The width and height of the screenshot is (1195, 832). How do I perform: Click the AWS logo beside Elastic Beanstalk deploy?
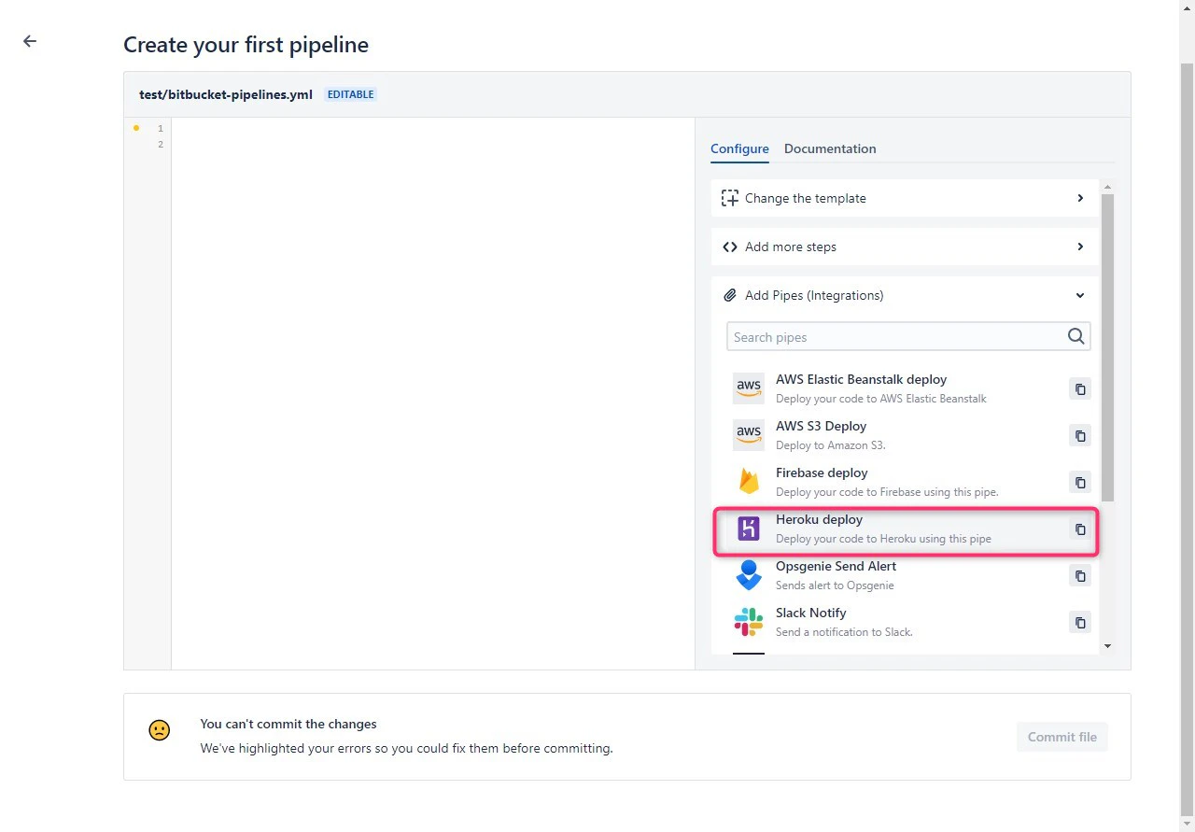(749, 388)
